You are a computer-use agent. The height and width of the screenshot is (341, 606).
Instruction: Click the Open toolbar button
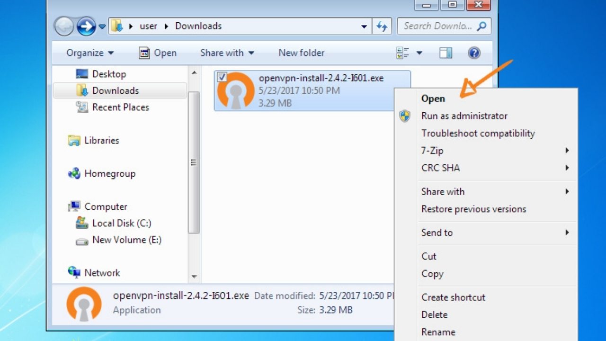pos(158,53)
